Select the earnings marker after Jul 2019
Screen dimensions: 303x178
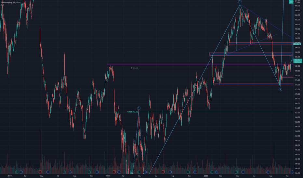point(64,172)
